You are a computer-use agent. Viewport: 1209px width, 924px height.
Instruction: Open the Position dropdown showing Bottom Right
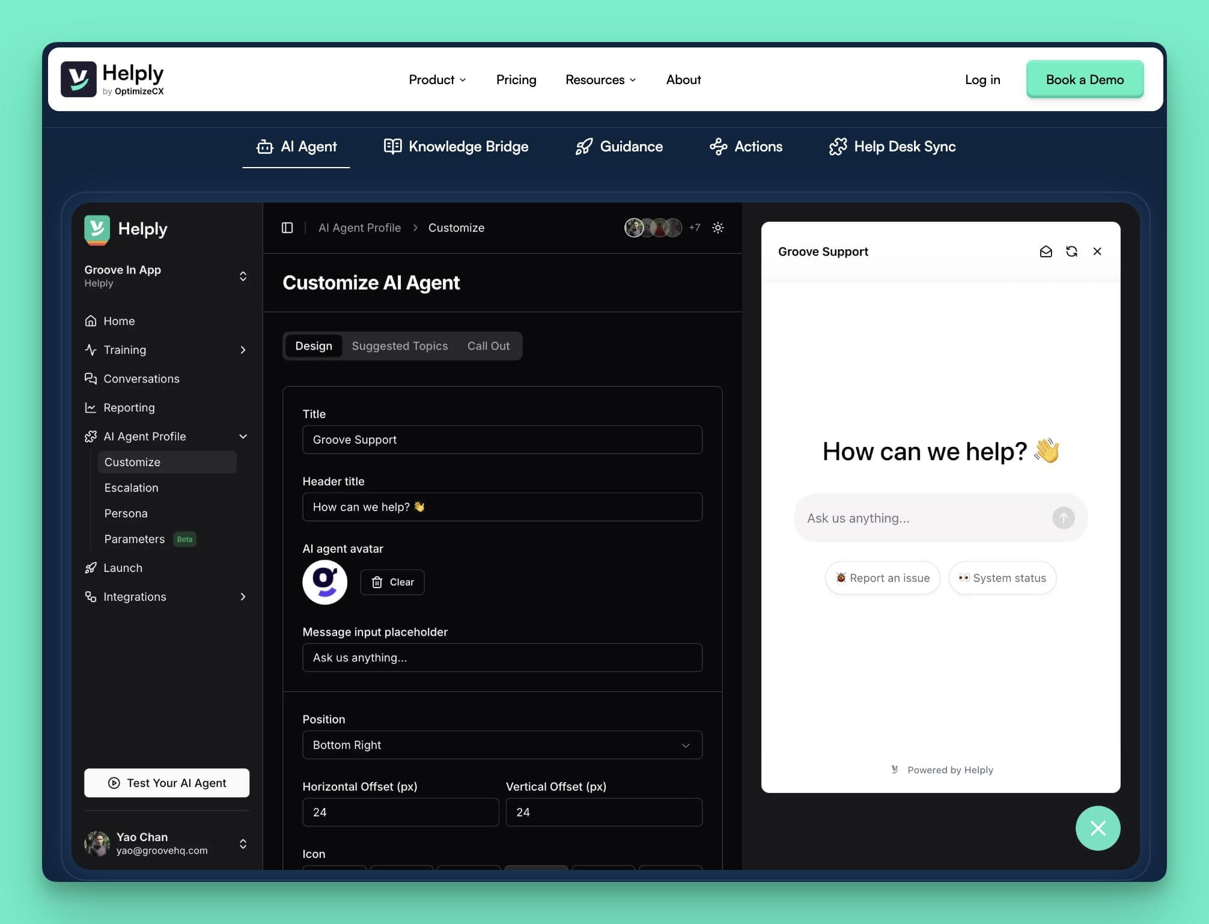pyautogui.click(x=502, y=745)
